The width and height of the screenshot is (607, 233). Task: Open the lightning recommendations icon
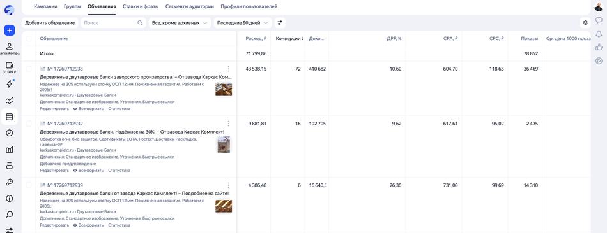[x=10, y=84]
